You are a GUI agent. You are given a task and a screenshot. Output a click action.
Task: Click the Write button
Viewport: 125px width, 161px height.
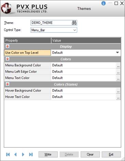point(48,154)
